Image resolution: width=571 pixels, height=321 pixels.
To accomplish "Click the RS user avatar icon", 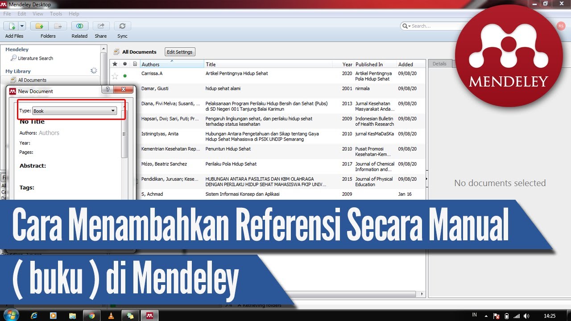I will tap(561, 26).
